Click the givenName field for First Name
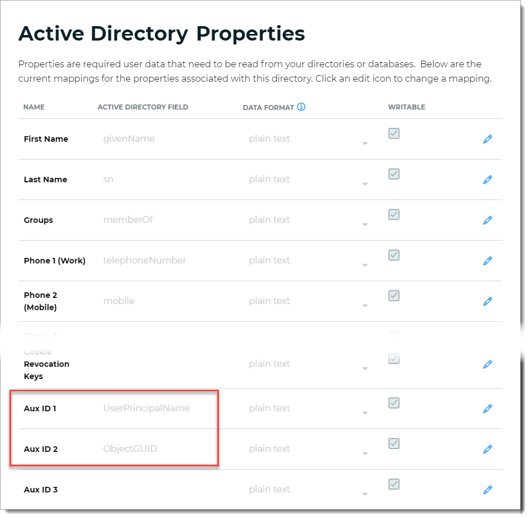 pyautogui.click(x=129, y=139)
